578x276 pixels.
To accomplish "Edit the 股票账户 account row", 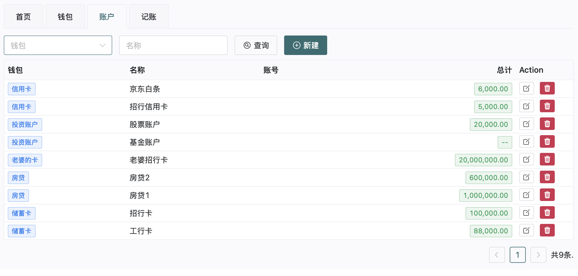I will click(x=526, y=124).
